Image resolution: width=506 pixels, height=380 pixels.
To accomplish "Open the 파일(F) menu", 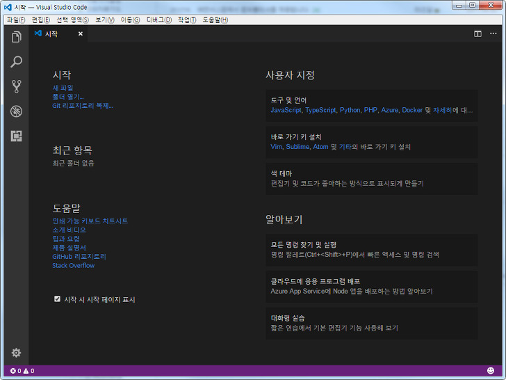I will (x=15, y=20).
